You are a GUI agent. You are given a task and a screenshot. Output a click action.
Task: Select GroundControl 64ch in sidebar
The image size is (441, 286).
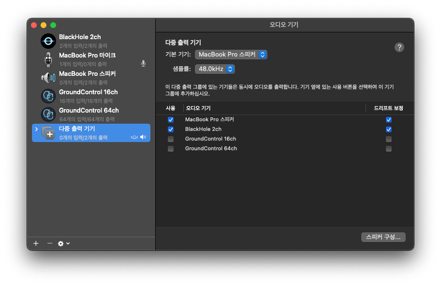[x=91, y=114]
